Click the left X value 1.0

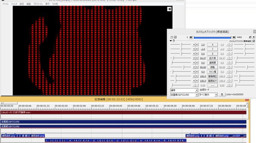(x=203, y=45)
